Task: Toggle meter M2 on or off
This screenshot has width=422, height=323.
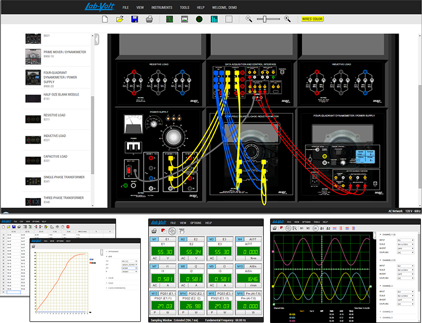Action: point(183,239)
